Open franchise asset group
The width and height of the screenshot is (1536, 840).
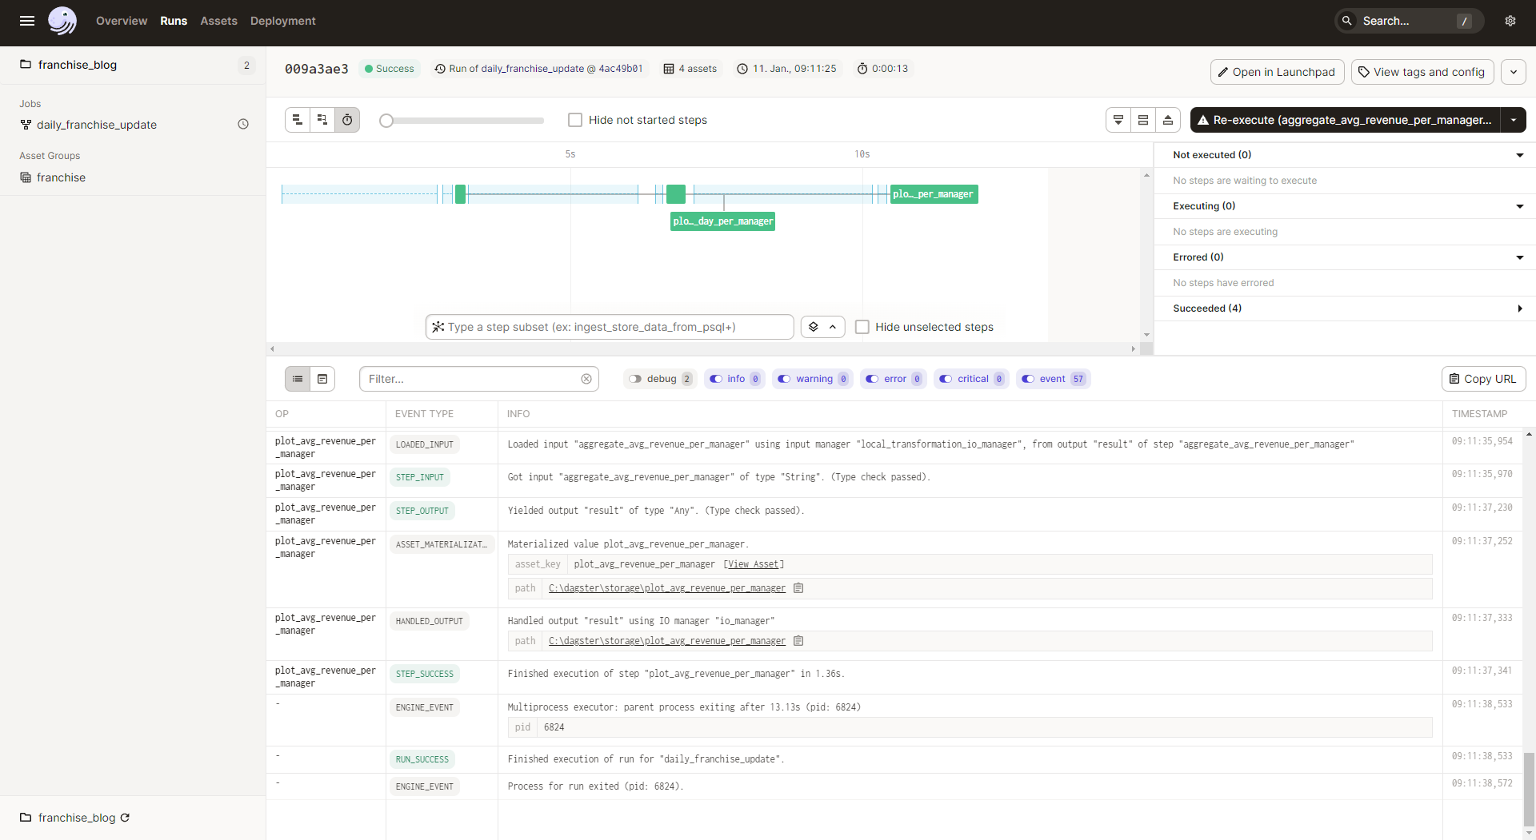click(61, 177)
